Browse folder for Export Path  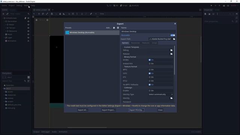[x=174, y=39]
